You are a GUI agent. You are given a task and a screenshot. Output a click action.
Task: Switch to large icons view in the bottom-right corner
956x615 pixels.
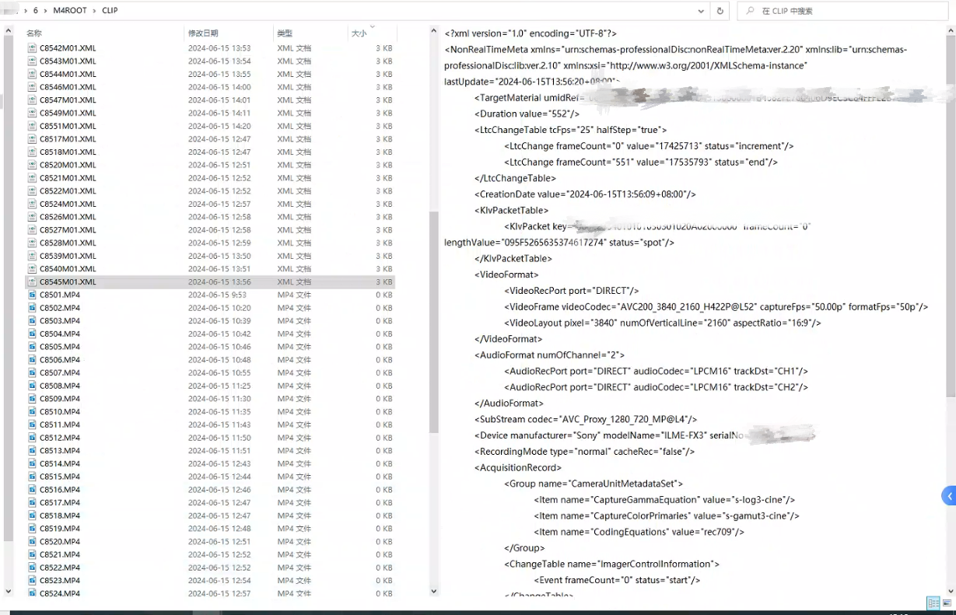click(946, 603)
